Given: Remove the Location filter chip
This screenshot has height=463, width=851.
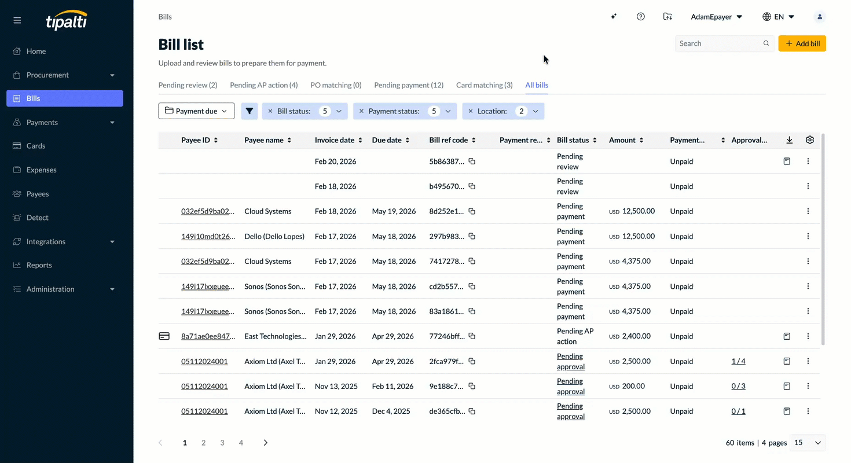Looking at the screenshot, I should pyautogui.click(x=470, y=111).
